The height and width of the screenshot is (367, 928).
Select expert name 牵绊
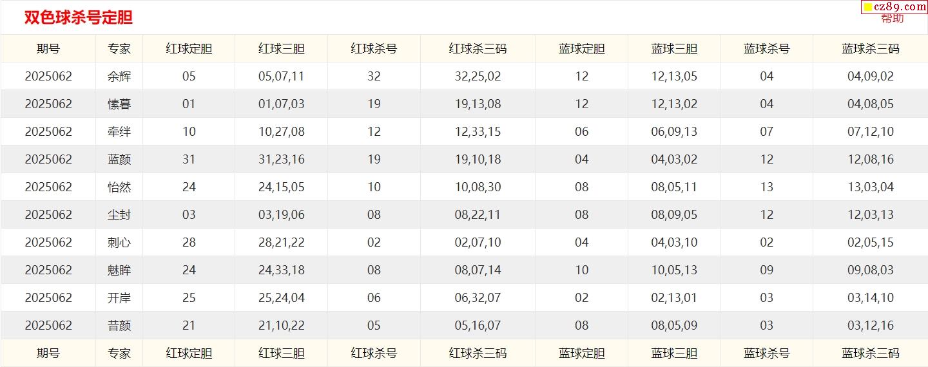119,132
